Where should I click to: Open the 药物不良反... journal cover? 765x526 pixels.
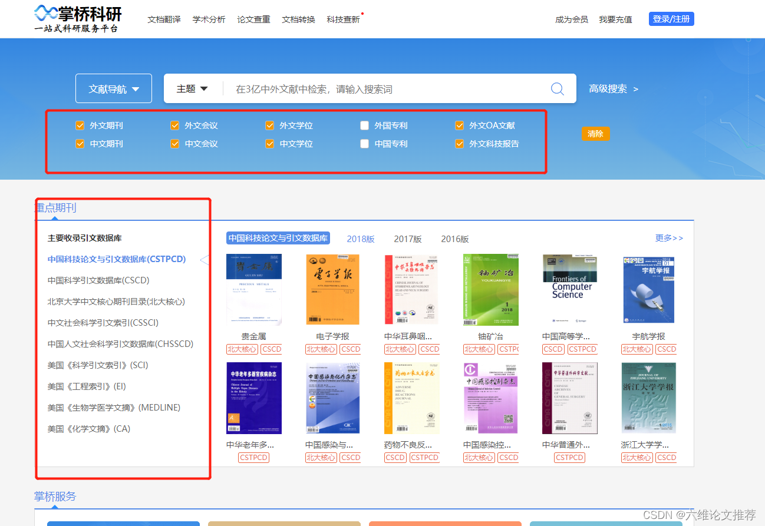412,398
